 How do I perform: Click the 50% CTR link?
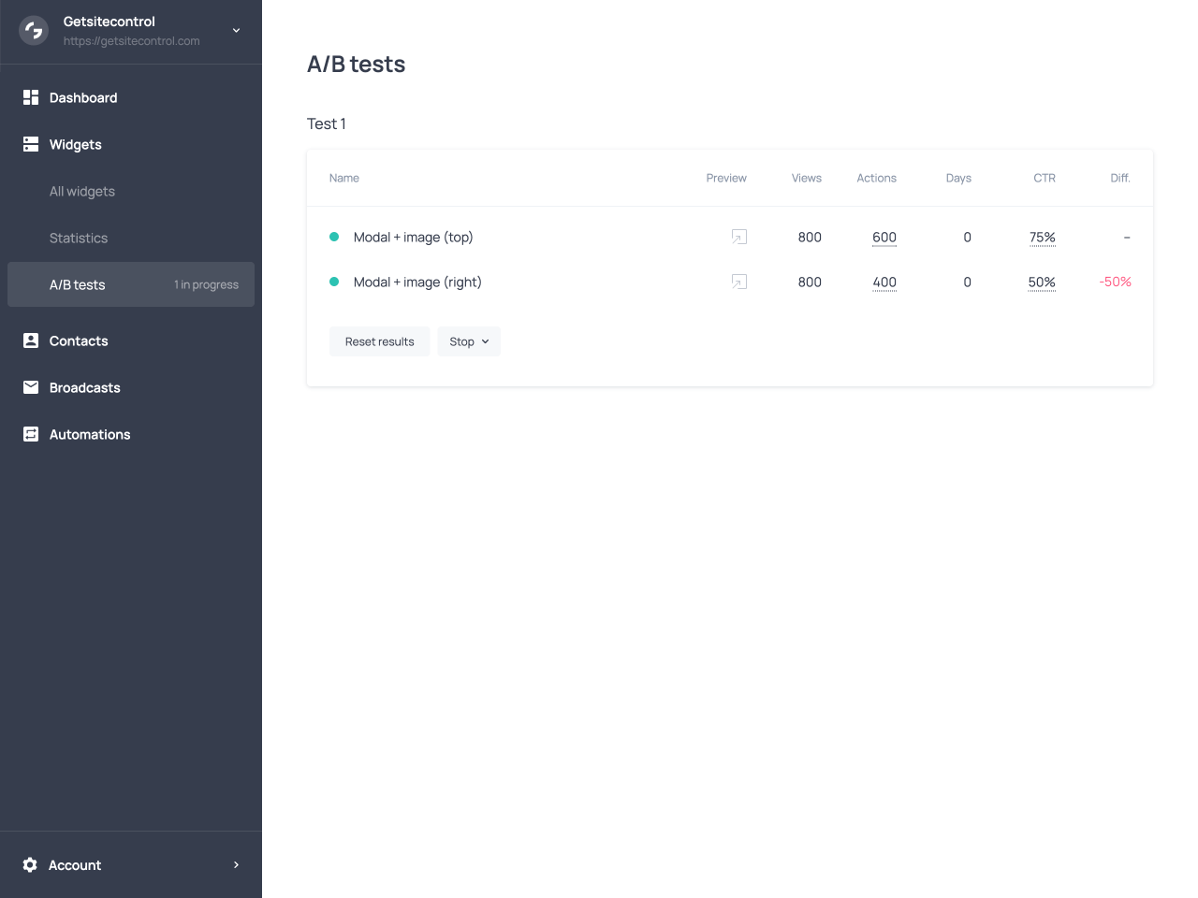(x=1042, y=282)
